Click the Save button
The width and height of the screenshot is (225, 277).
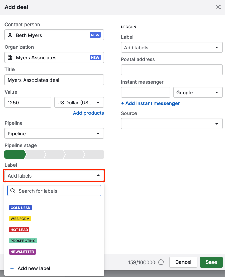coord(211,262)
